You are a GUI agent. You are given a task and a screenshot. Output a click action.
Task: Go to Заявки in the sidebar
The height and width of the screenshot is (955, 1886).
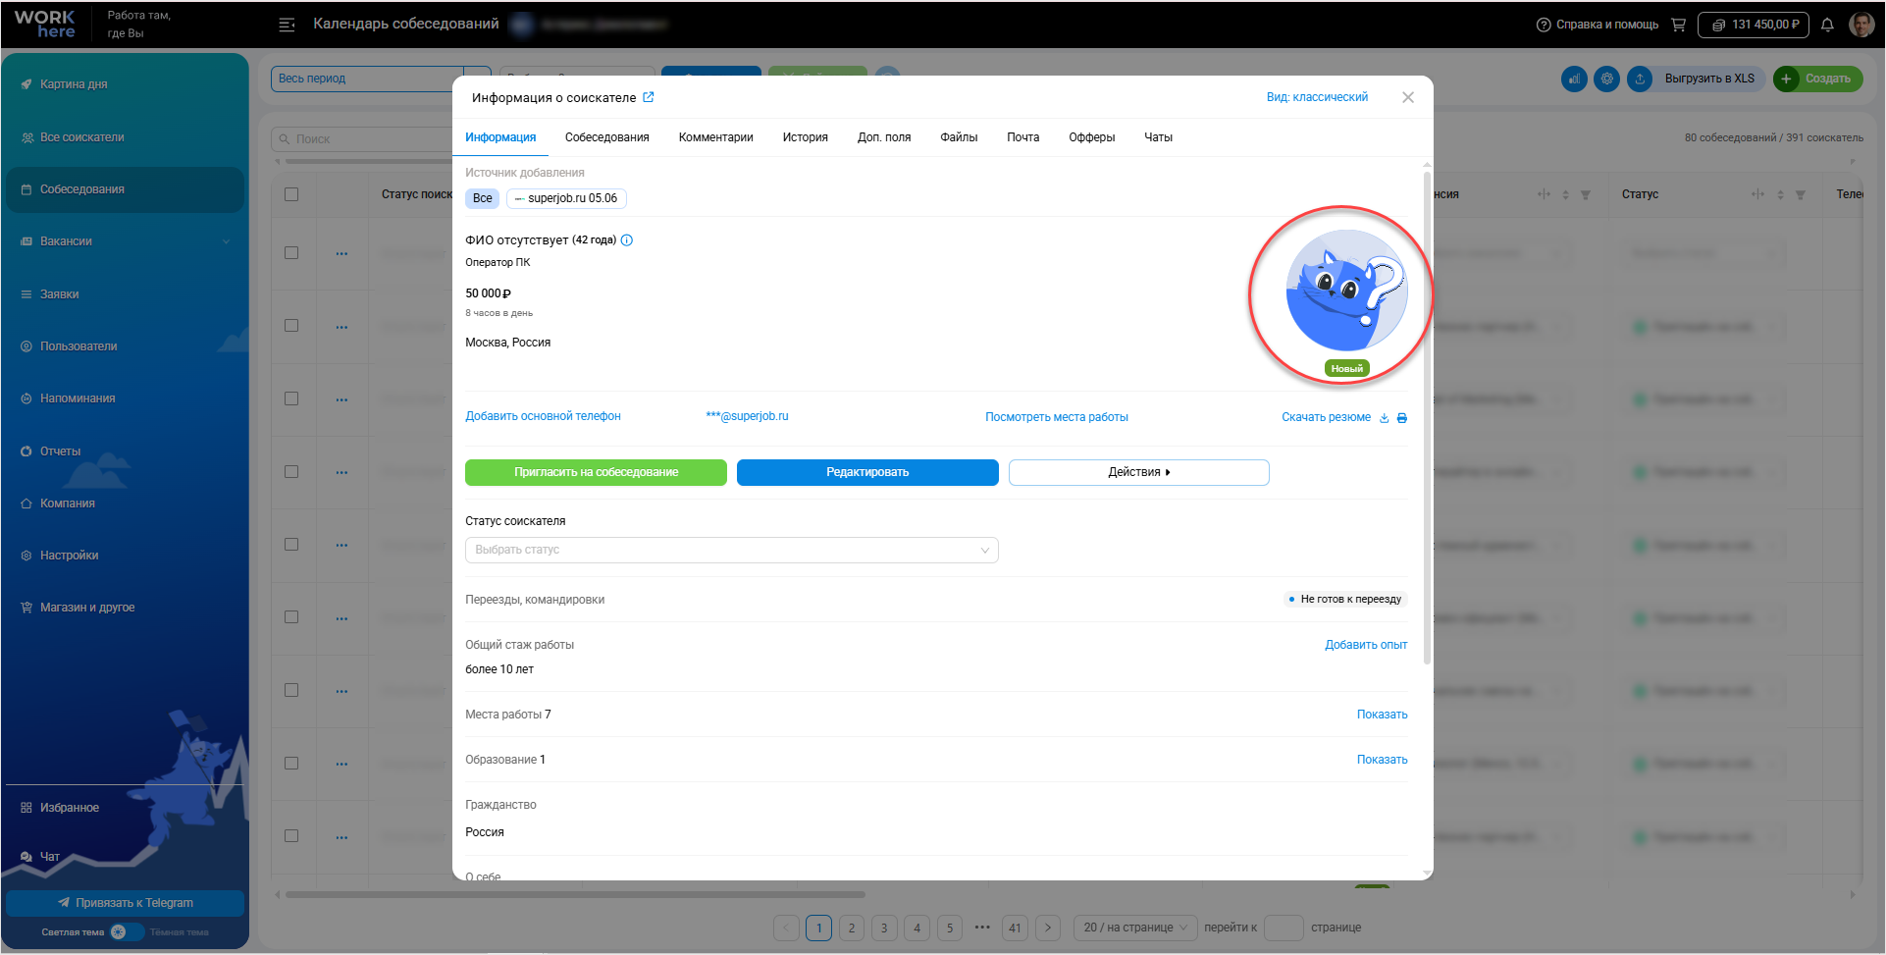coord(59,294)
